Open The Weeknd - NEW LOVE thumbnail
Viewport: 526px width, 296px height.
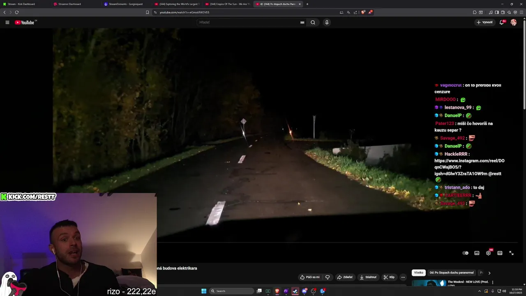click(x=429, y=283)
